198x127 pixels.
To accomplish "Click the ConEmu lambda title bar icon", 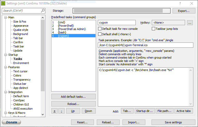I will click(3, 3).
